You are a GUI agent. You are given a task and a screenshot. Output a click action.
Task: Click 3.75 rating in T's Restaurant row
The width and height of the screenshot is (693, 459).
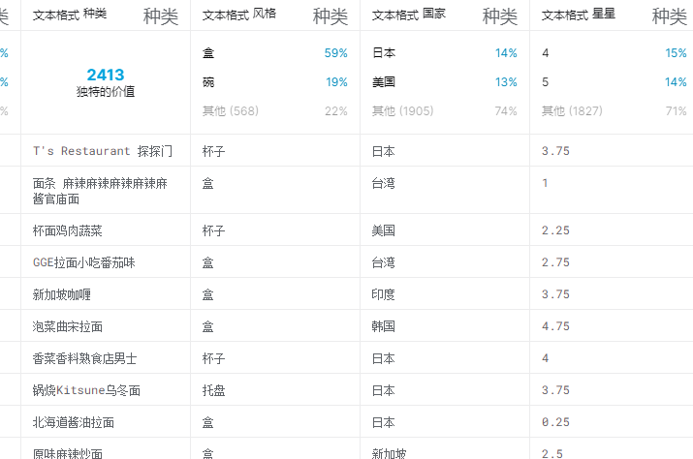(555, 151)
